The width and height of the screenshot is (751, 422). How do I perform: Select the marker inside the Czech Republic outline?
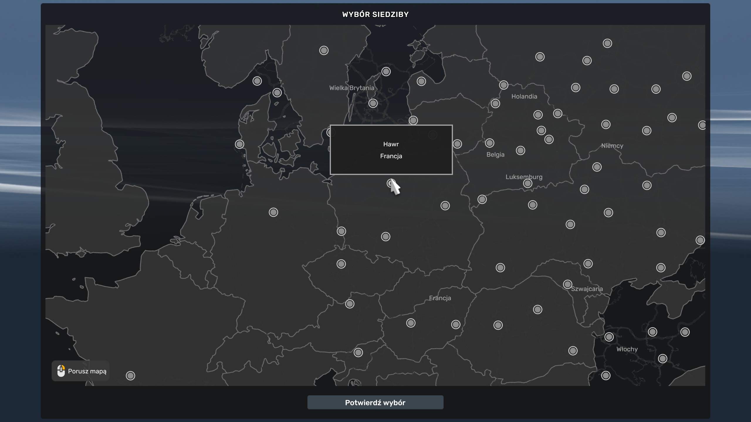point(341,264)
